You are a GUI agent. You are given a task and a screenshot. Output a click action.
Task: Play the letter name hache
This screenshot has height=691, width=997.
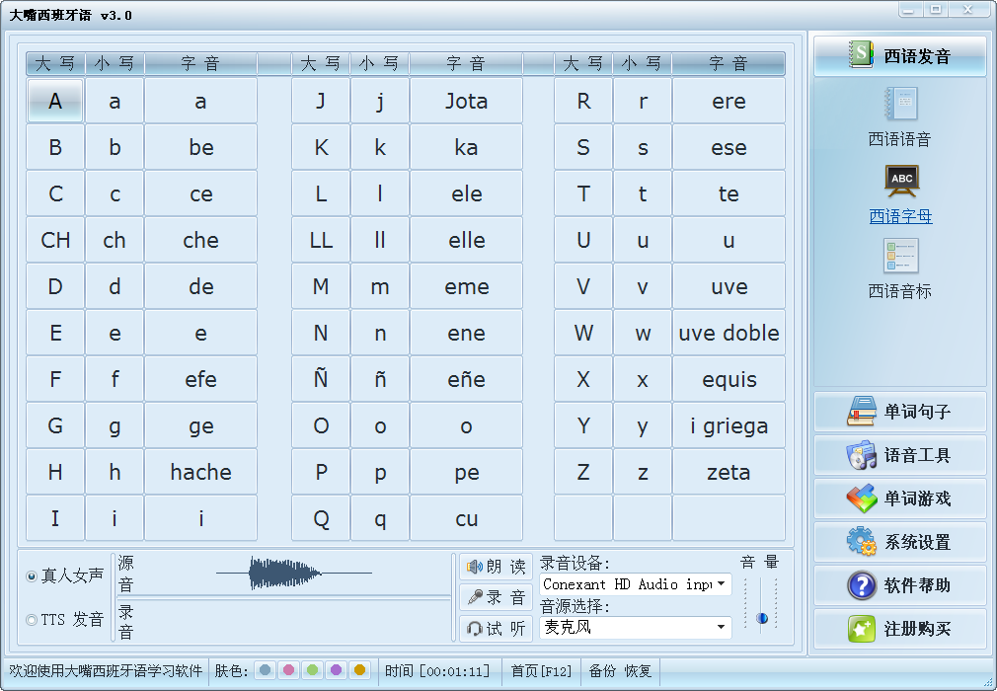[201, 472]
